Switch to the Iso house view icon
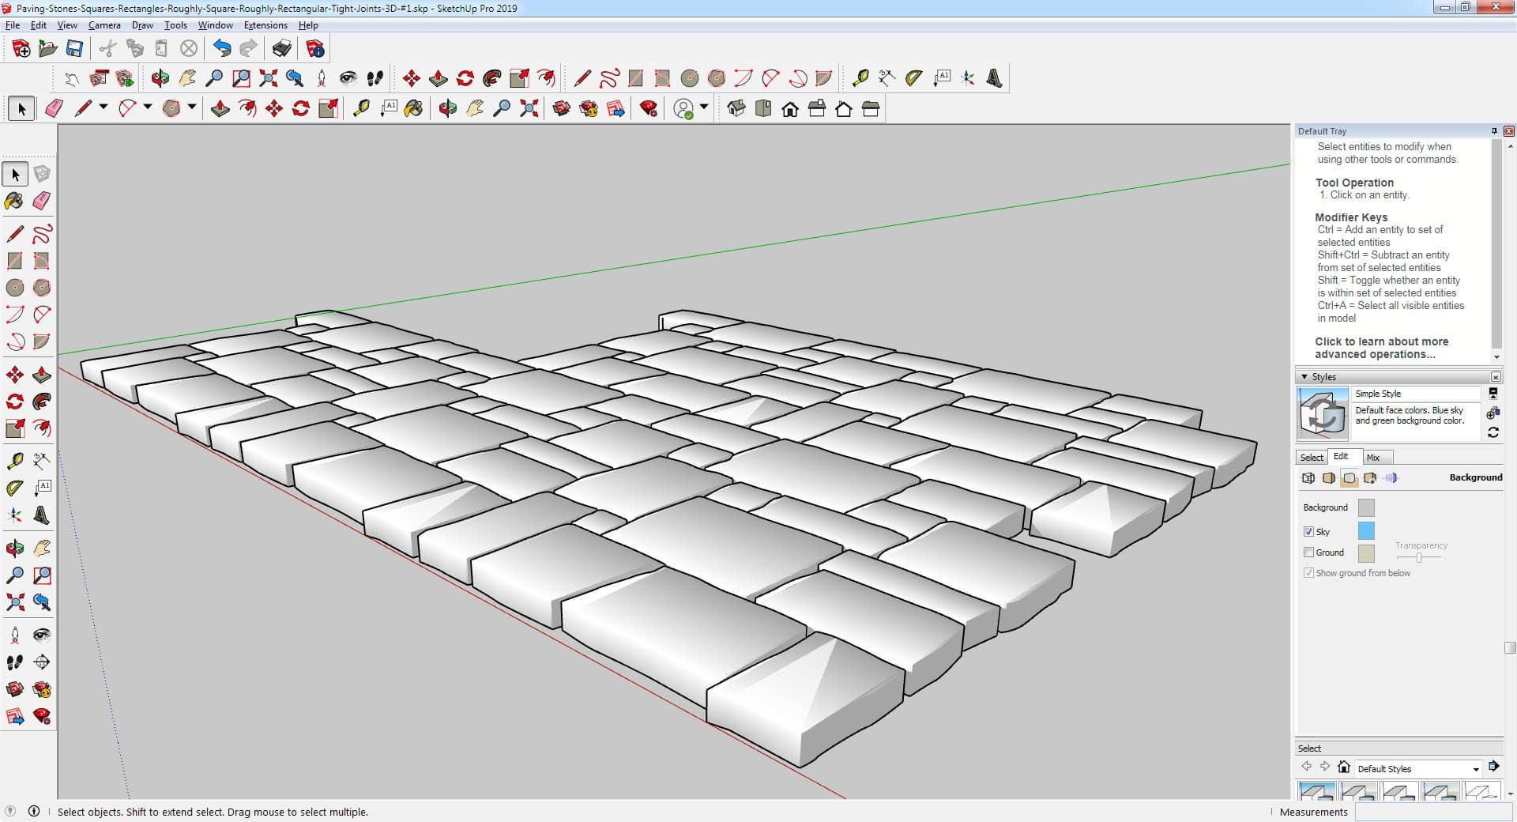The image size is (1517, 822). point(736,109)
